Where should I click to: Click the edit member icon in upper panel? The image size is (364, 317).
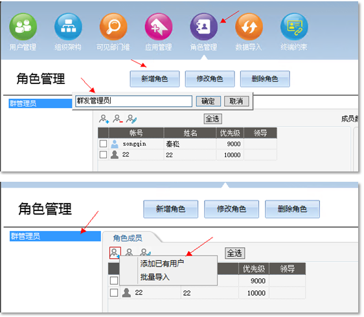[x=131, y=119]
